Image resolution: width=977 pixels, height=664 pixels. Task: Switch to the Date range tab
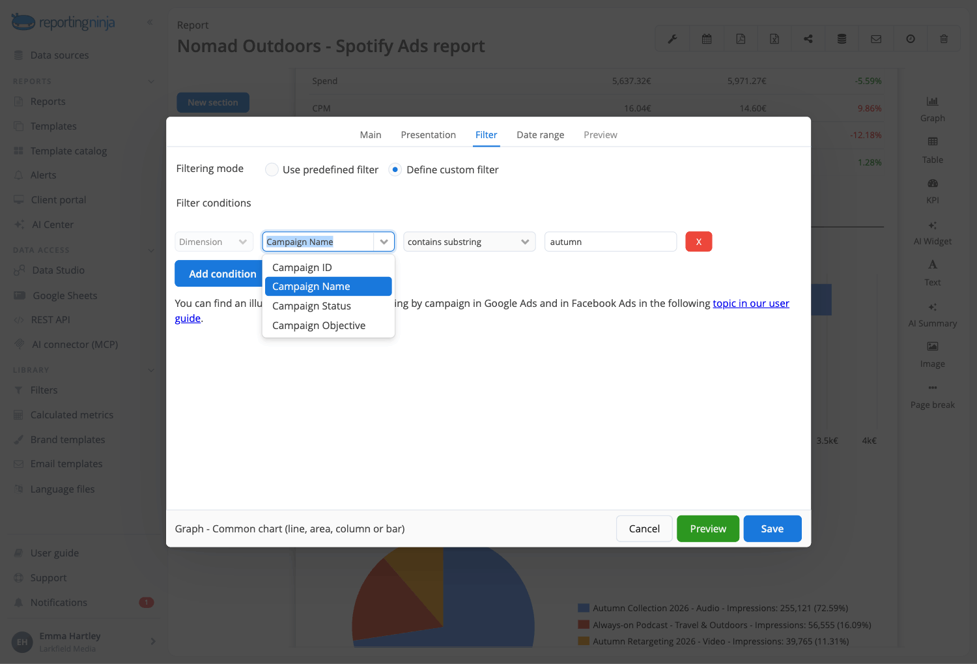pyautogui.click(x=541, y=135)
